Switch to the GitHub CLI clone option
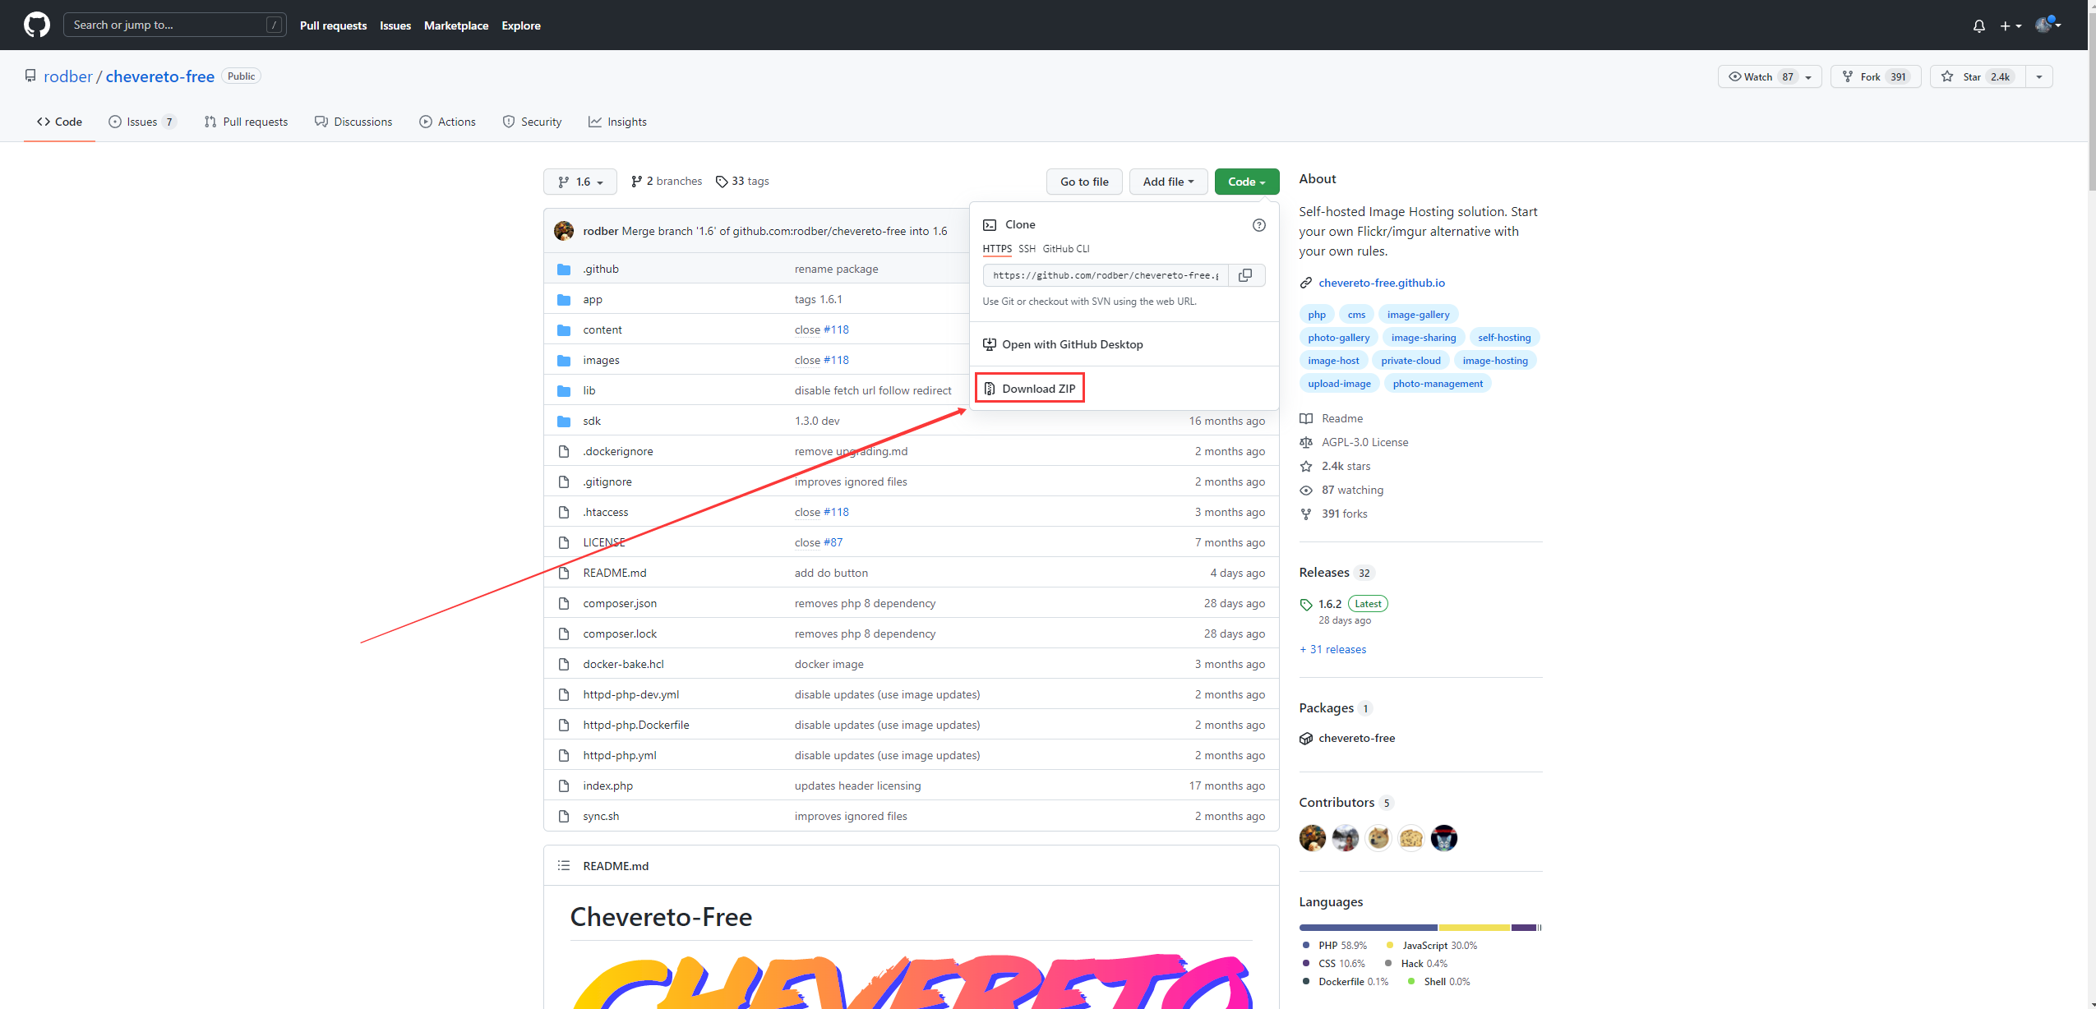2096x1009 pixels. coord(1065,249)
